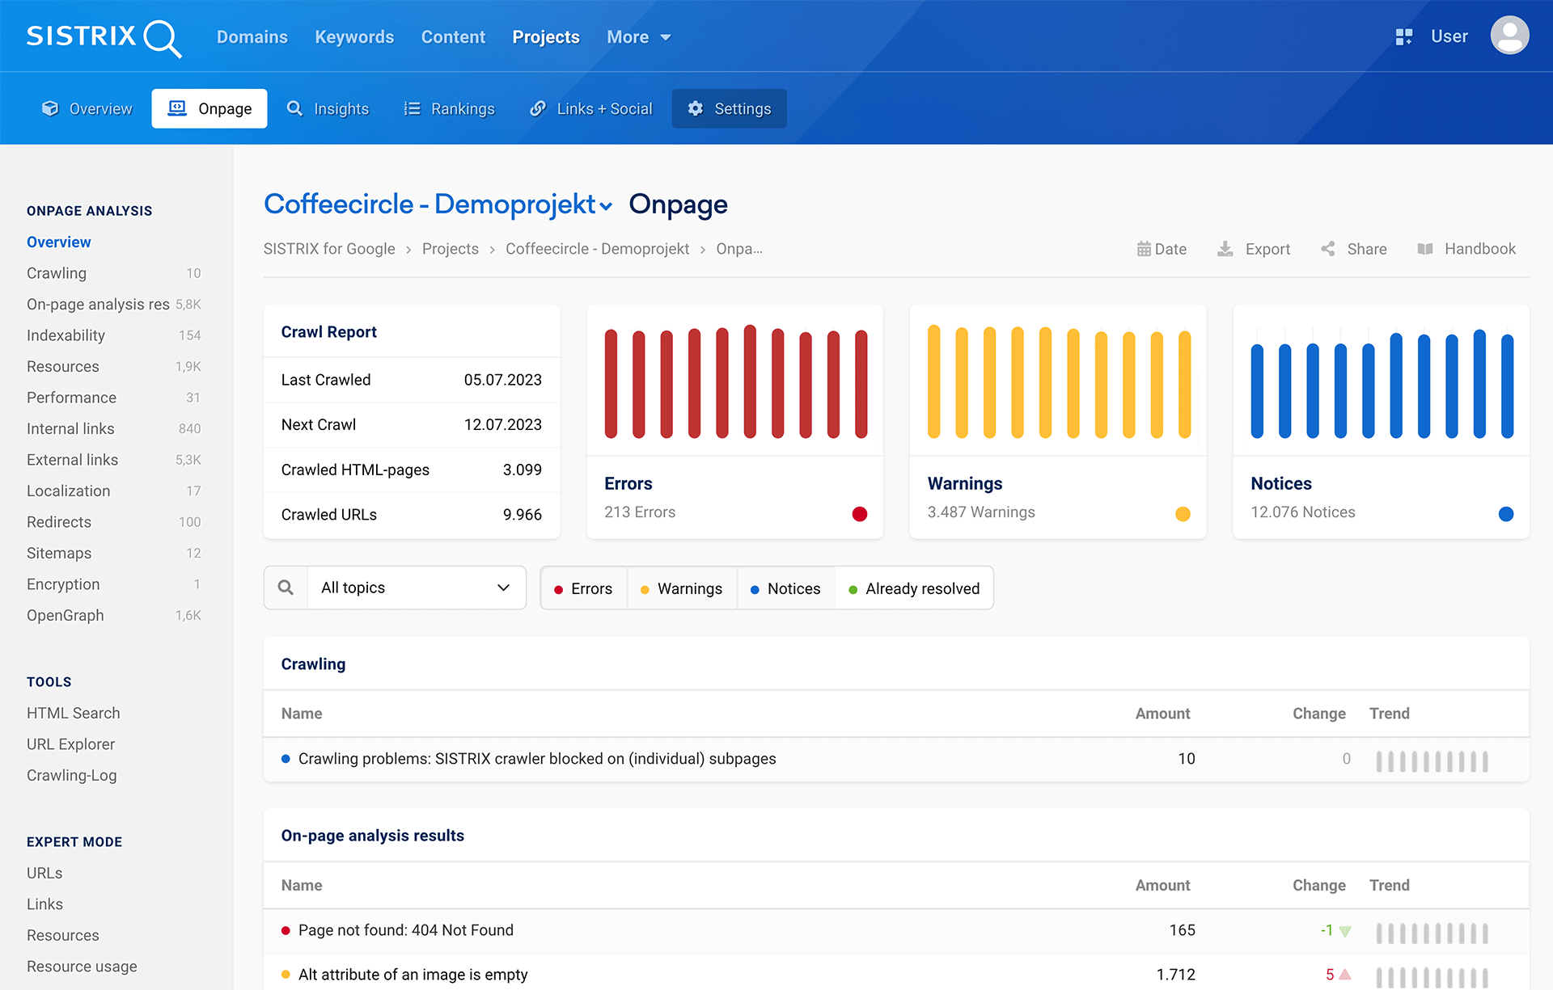Open Sitemaps in the sidebar

click(113, 553)
